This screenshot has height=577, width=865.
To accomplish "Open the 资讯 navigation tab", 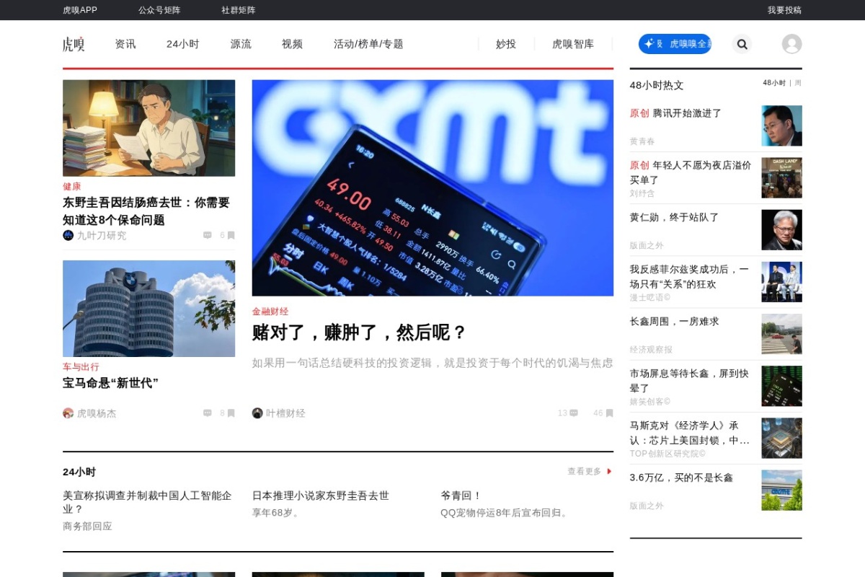I will [x=125, y=44].
